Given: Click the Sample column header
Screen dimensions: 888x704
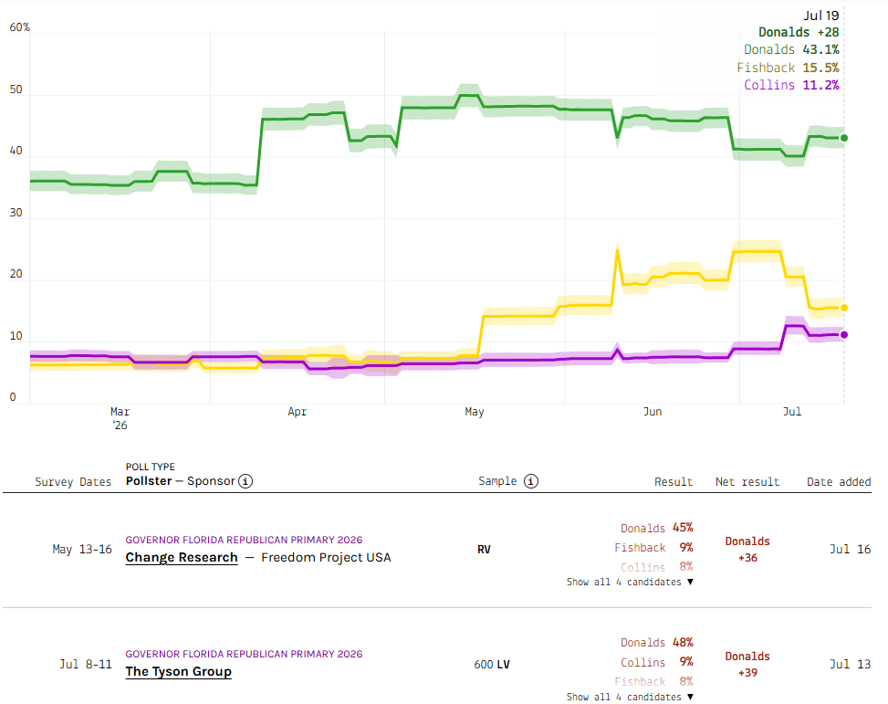Looking at the screenshot, I should [x=497, y=481].
